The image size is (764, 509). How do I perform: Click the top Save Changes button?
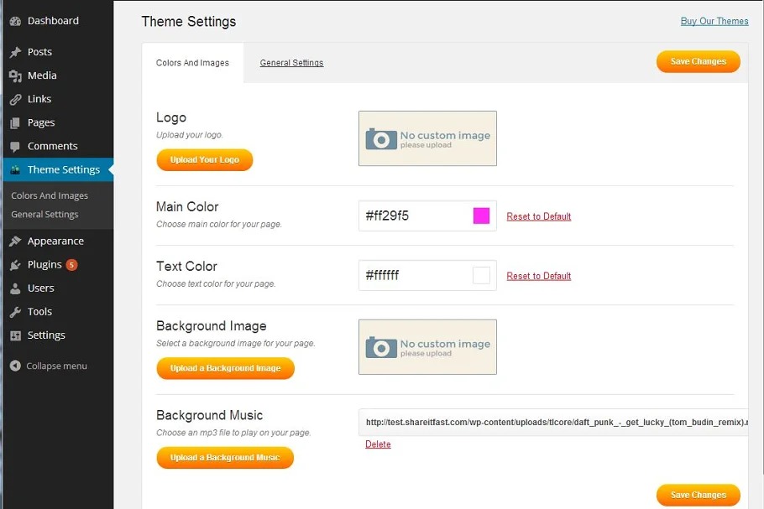pyautogui.click(x=698, y=62)
